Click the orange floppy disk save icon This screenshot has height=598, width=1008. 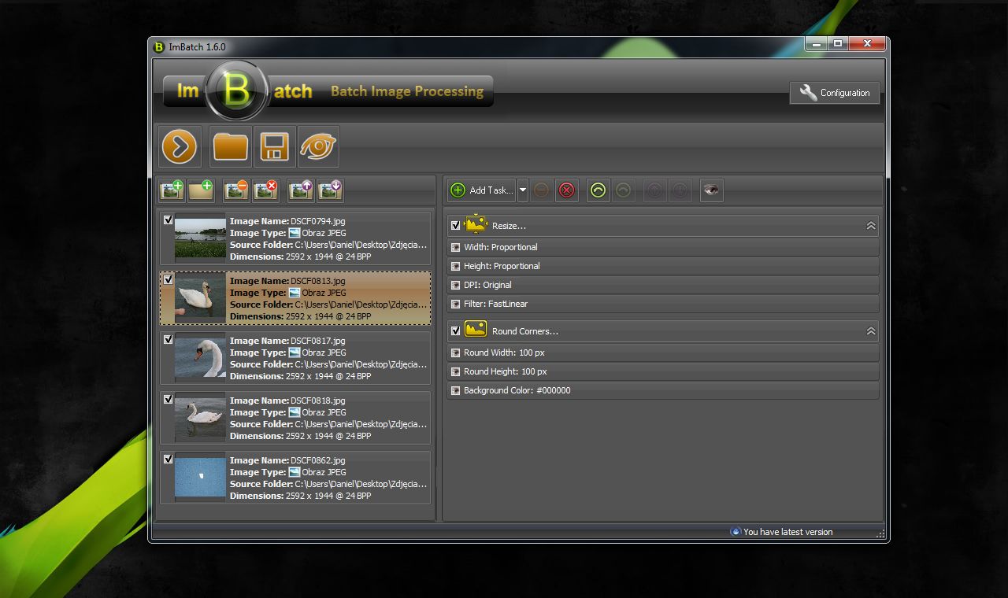(275, 146)
